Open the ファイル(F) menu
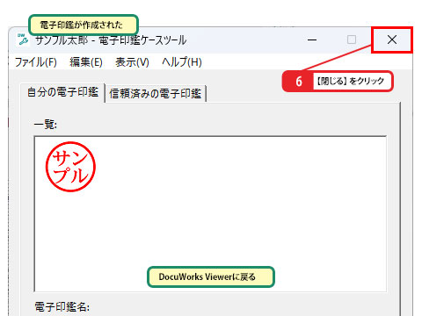 click(x=36, y=62)
